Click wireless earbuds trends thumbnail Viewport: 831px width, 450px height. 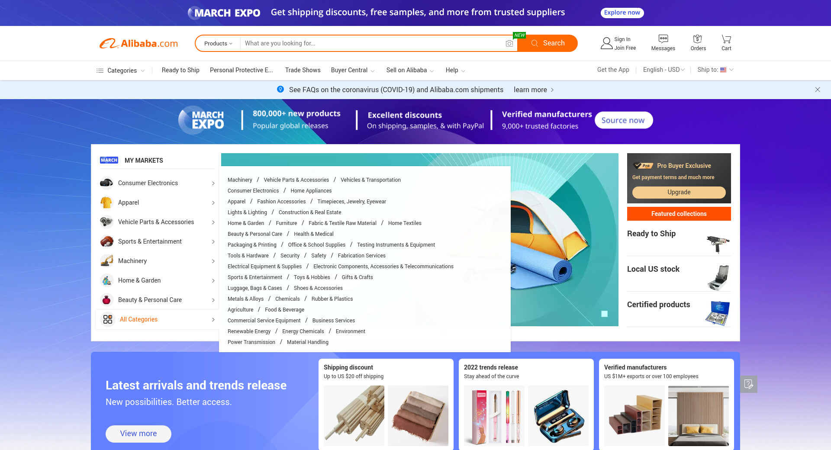tap(558, 415)
